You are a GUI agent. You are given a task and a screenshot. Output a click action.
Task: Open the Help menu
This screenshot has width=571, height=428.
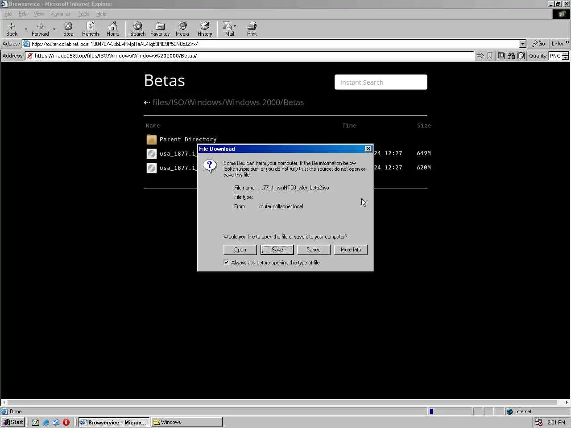(x=101, y=14)
